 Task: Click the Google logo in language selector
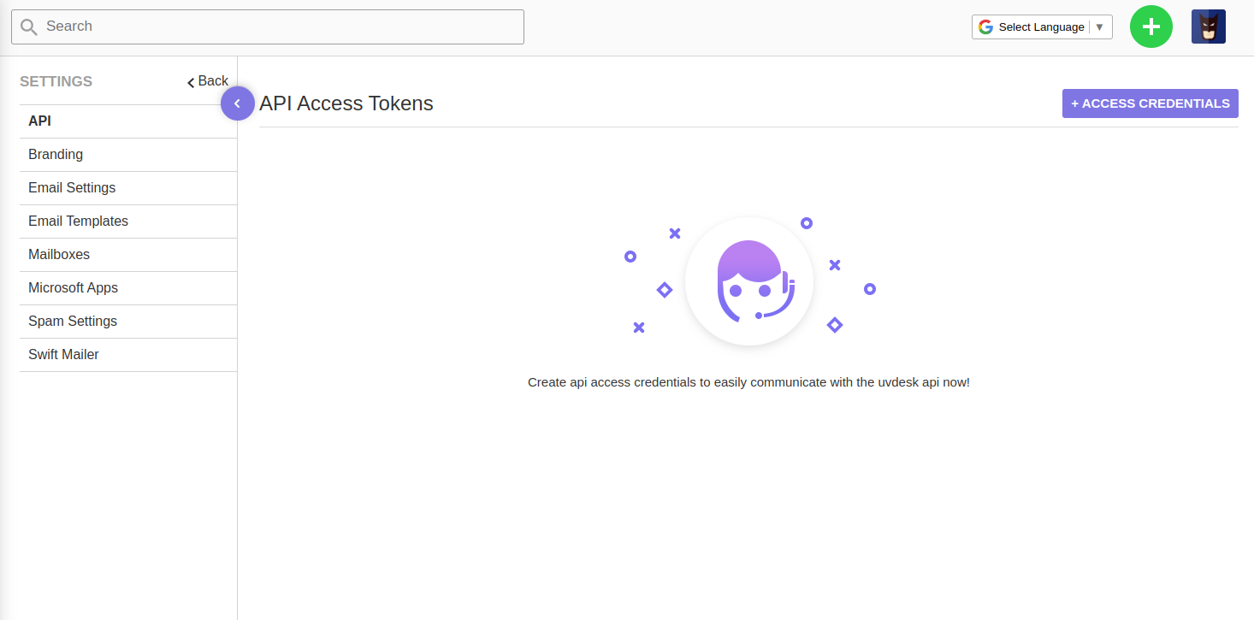(985, 27)
